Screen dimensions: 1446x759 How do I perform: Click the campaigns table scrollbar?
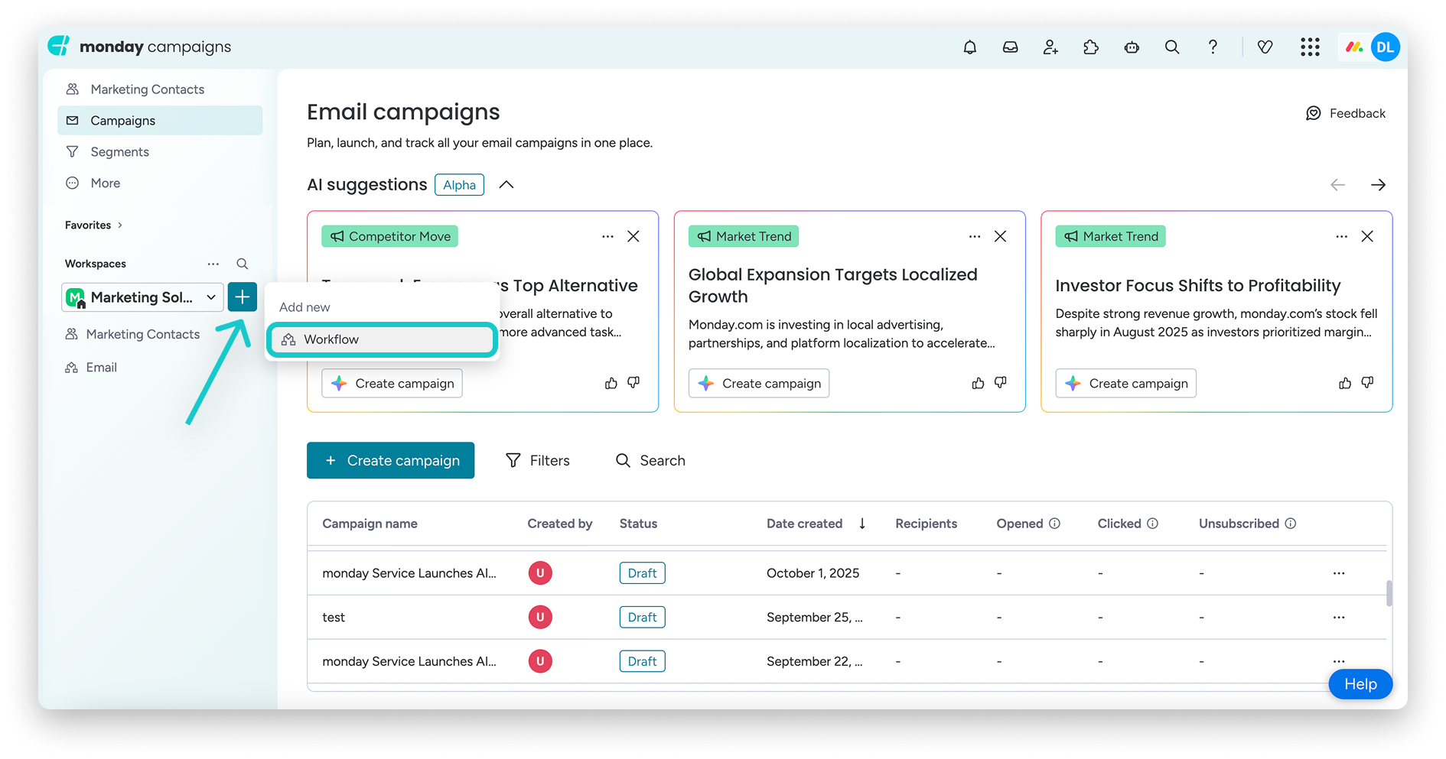point(1389,593)
